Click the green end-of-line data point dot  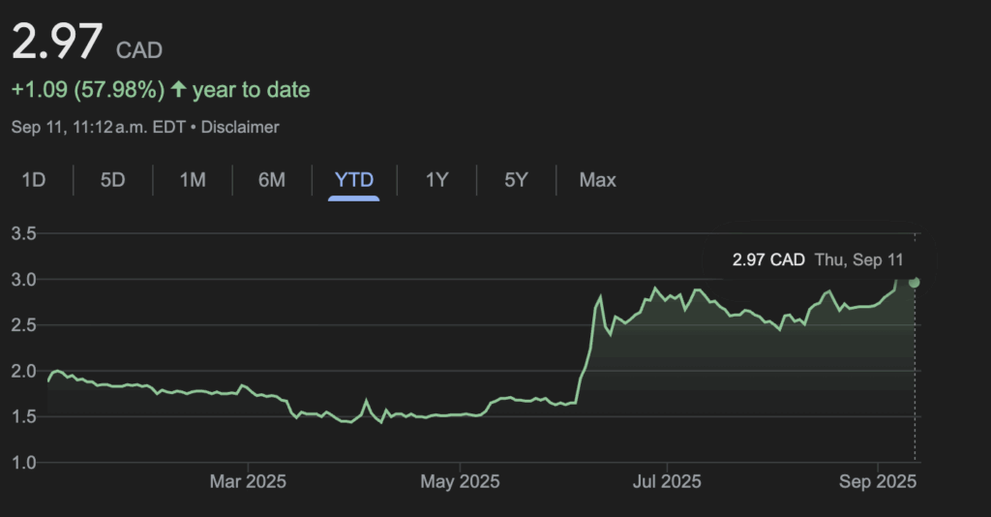[915, 283]
